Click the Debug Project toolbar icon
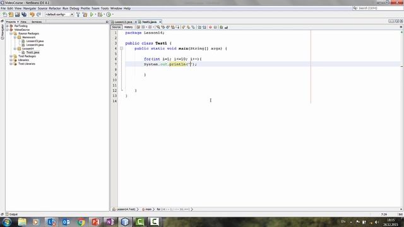This screenshot has width=404, height=227. tap(100, 15)
